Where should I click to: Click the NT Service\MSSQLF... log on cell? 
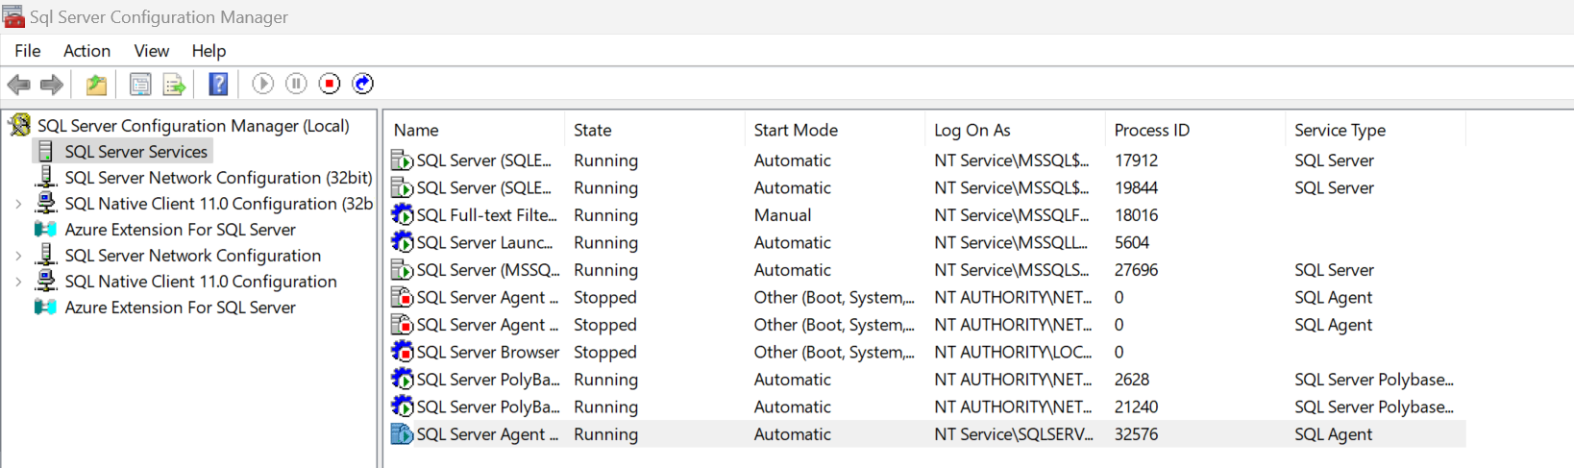point(1011,216)
